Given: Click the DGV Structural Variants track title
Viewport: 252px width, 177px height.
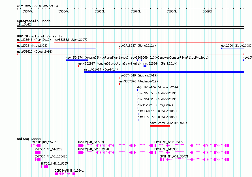Looking at the screenshot, I should coord(40,36).
